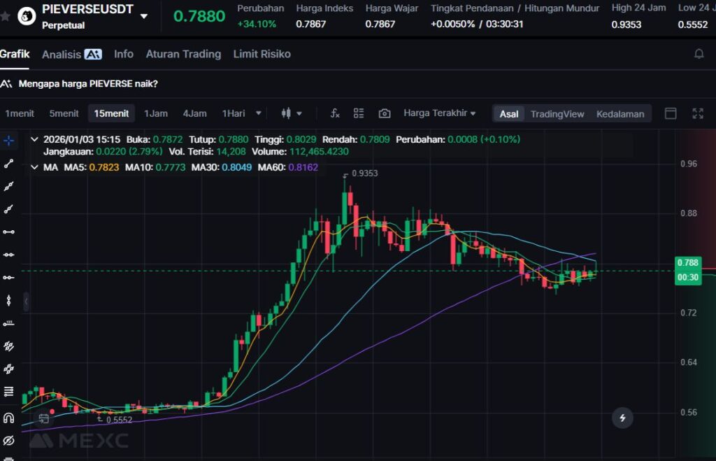The image size is (716, 461).
Task: Click the notification bell icon
Action: [x=699, y=54]
